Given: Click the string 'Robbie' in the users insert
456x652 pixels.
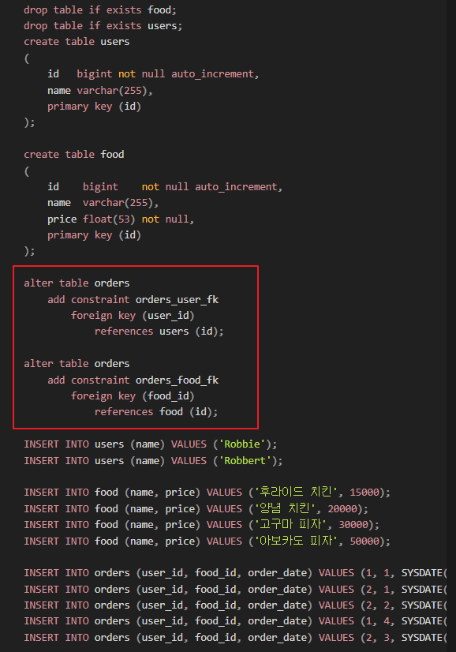Looking at the screenshot, I should coord(242,444).
